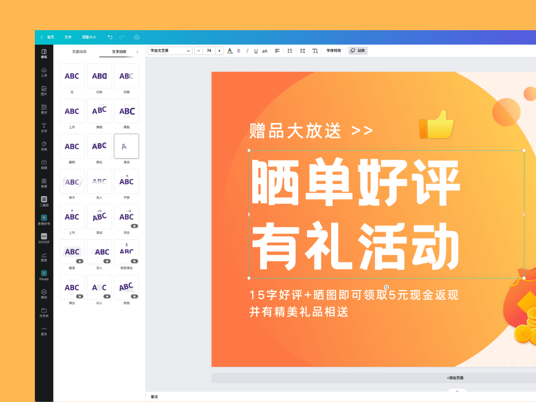
Task: Open line spacing options
Action: pyautogui.click(x=302, y=51)
